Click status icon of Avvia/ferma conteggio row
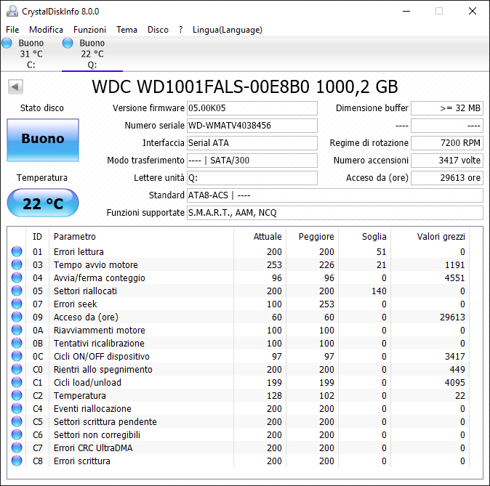 click(x=17, y=278)
